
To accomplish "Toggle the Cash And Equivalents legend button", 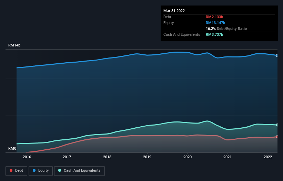I will [79, 171].
